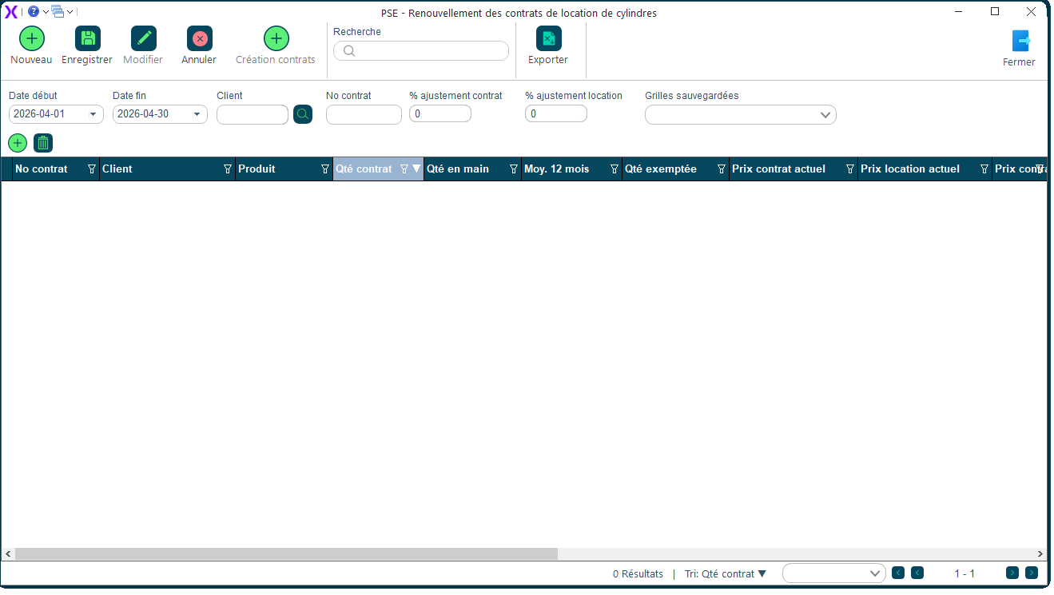Open the Date fin date picker

point(197,114)
